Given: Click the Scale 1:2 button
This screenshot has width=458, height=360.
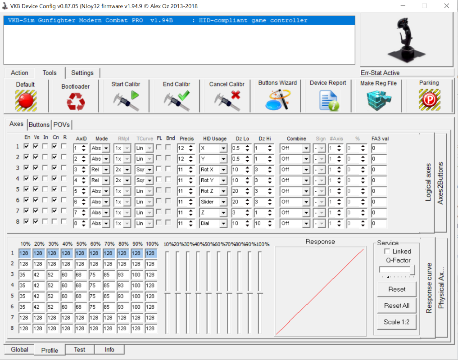Looking at the screenshot, I should tap(397, 322).
